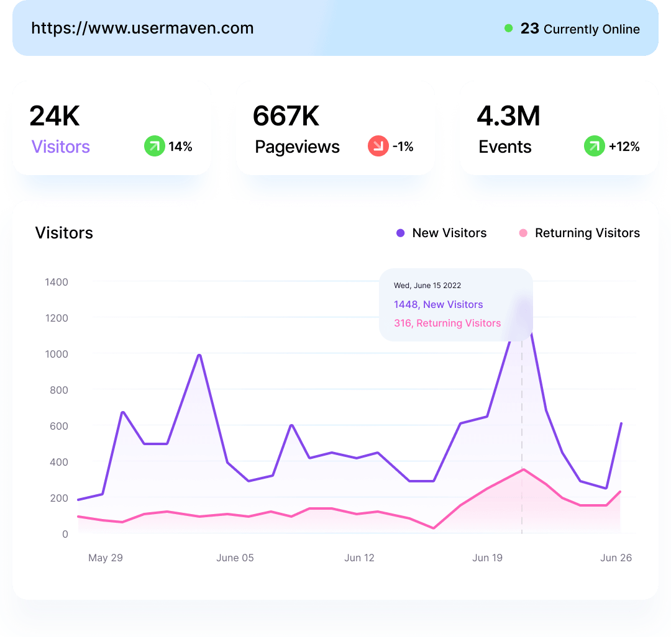Click the pink Returning Visitors legend dot
The height and width of the screenshot is (637, 671).
(x=523, y=233)
